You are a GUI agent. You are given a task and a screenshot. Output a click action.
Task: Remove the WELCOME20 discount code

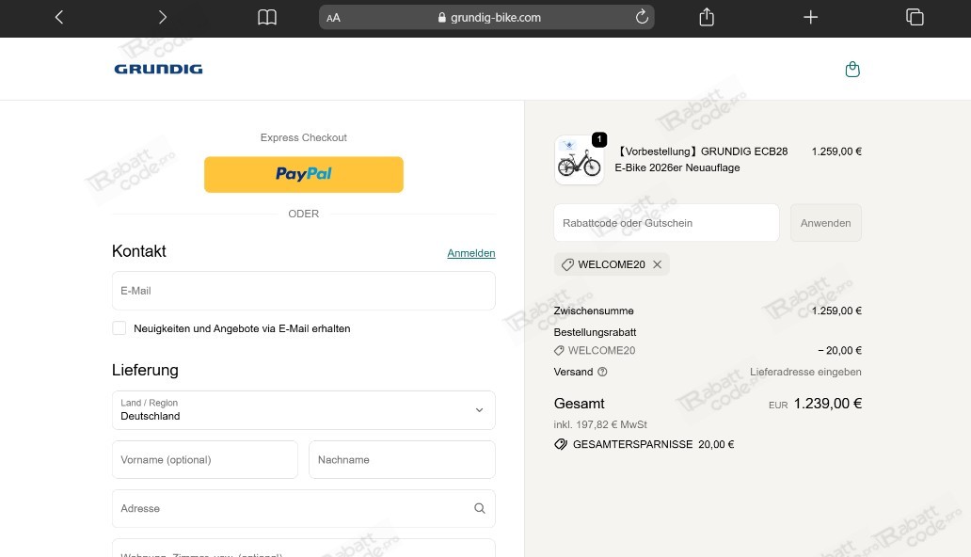coord(657,264)
